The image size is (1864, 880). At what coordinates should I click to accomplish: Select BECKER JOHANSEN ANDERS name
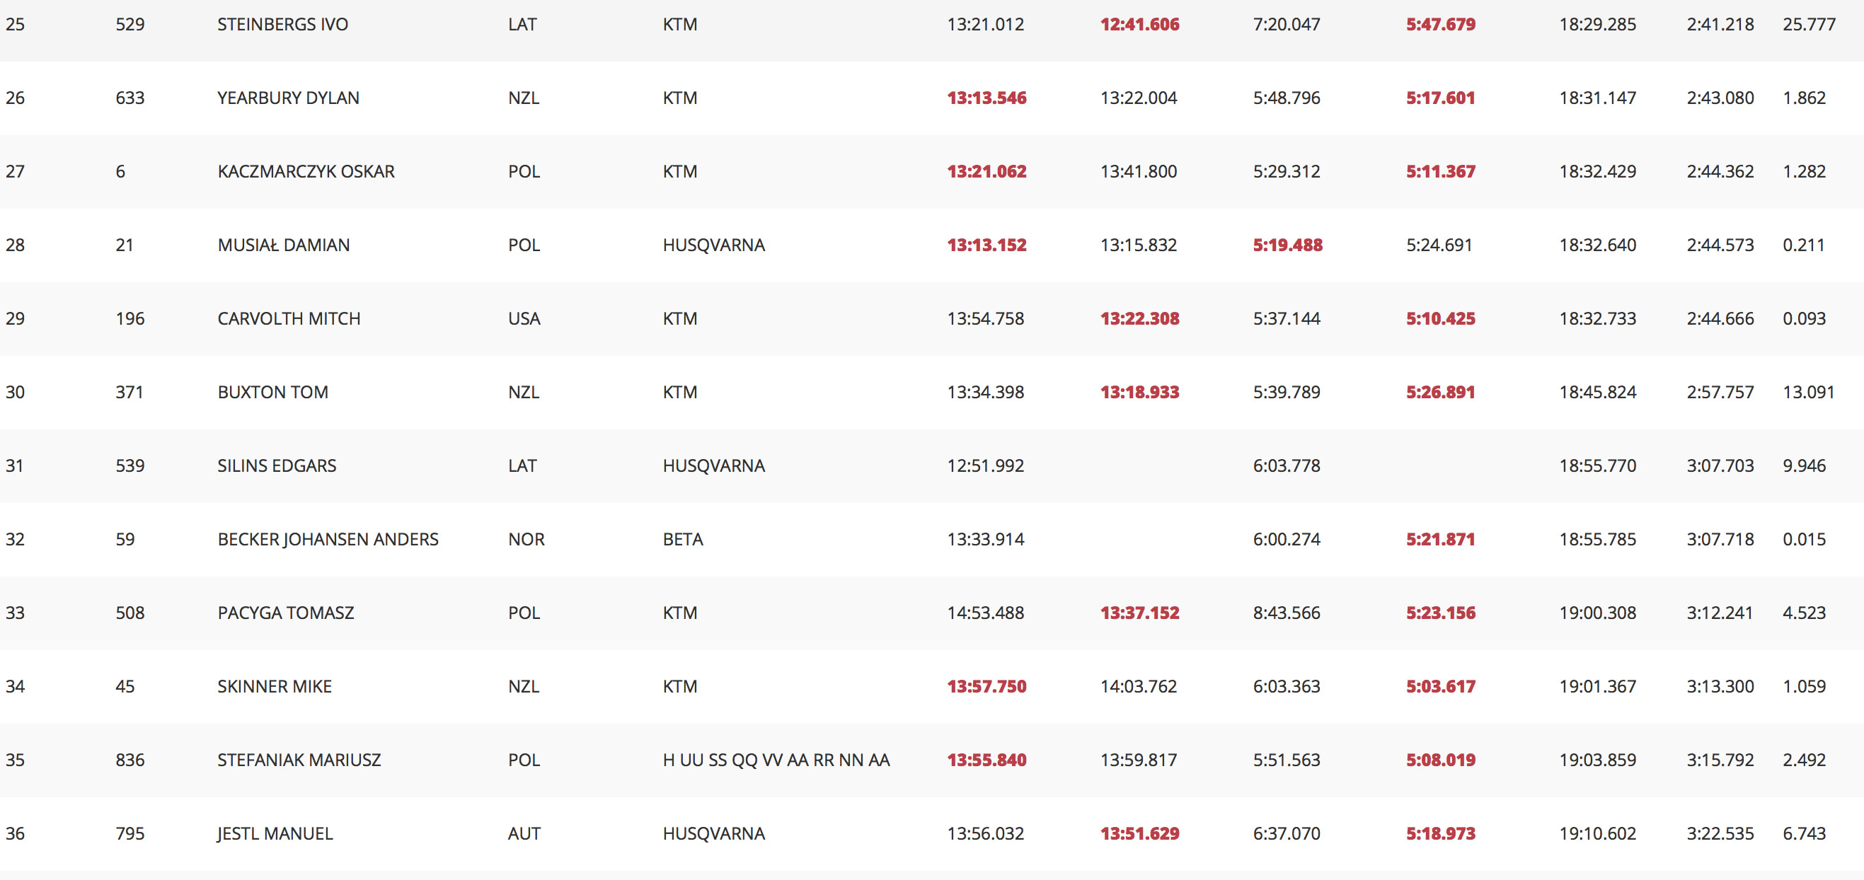tap(328, 540)
